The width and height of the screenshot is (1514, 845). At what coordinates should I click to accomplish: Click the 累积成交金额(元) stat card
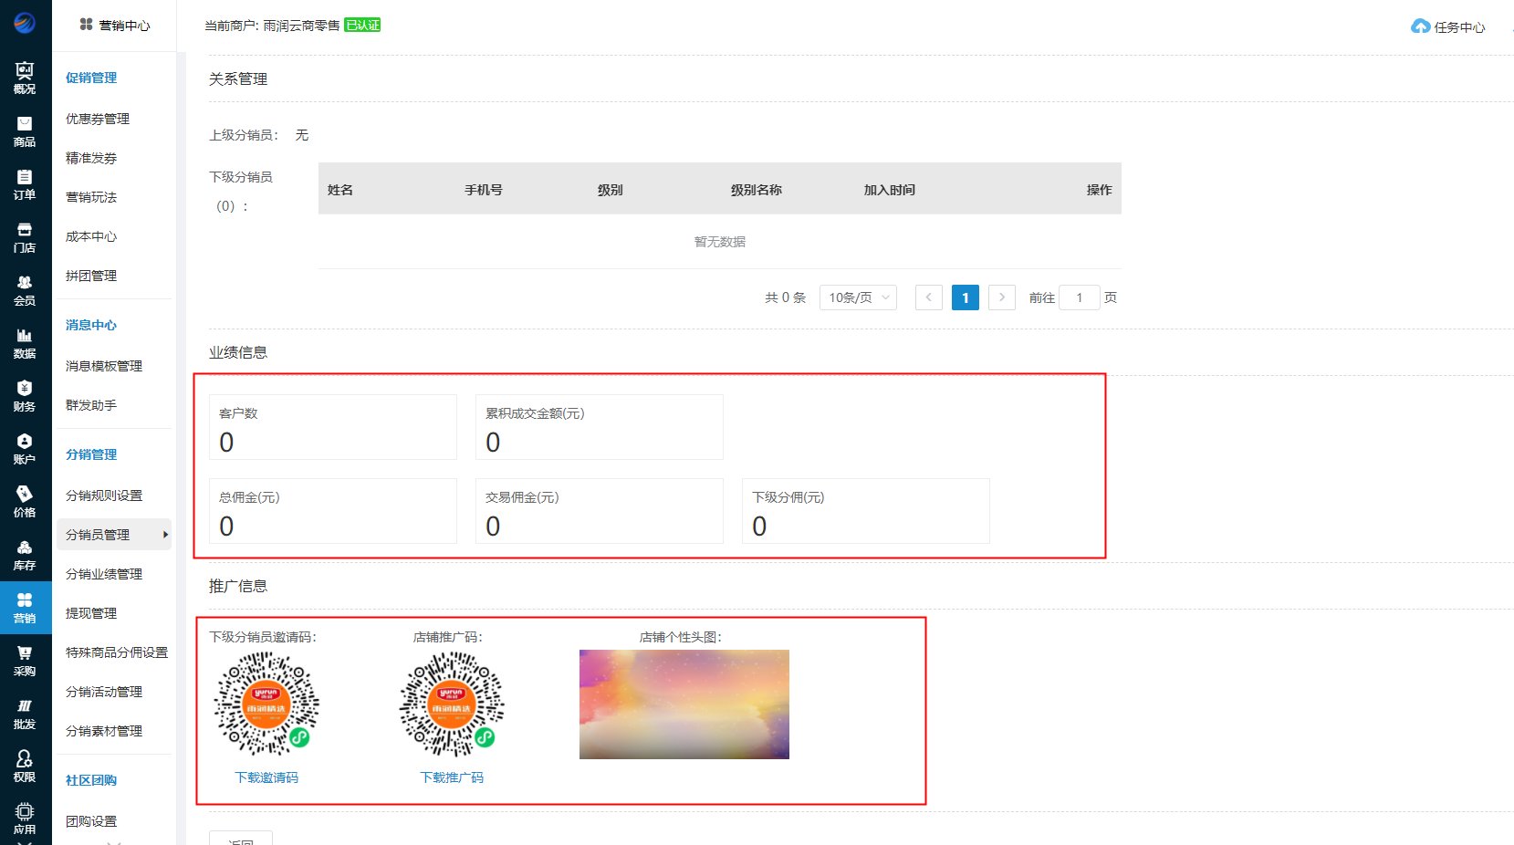(600, 427)
